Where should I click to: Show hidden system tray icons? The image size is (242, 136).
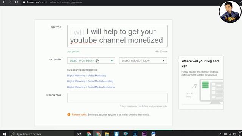[221, 134]
